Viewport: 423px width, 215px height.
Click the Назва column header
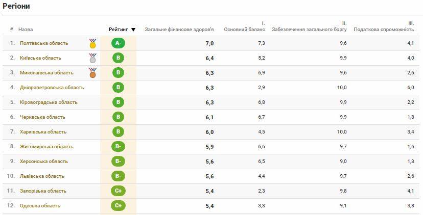click(x=26, y=30)
